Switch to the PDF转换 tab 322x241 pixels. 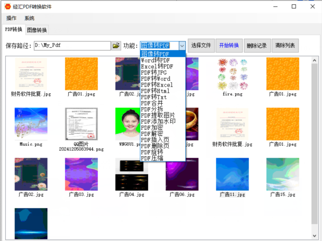(x=13, y=30)
